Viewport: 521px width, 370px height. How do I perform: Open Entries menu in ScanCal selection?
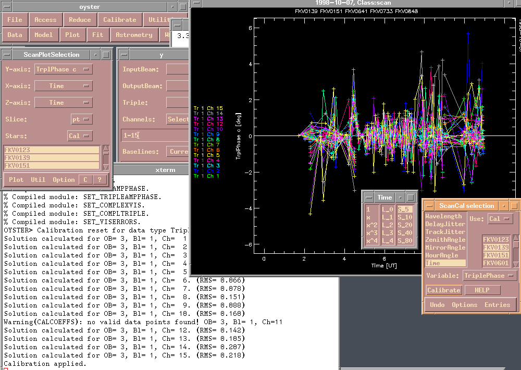[x=497, y=305]
